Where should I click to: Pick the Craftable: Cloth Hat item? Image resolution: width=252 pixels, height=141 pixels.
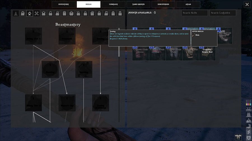(157, 53)
